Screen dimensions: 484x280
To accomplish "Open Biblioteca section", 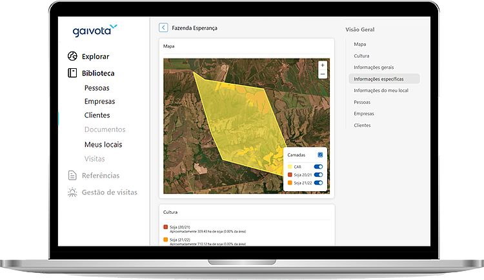I will tap(98, 73).
